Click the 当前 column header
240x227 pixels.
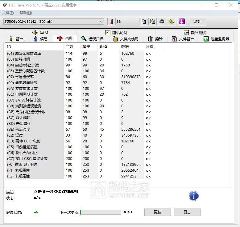72,47
